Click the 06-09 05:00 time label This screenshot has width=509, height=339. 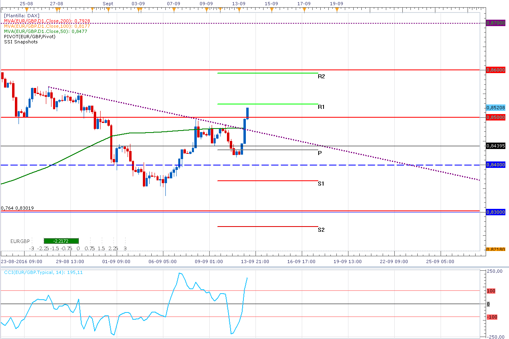point(163,261)
